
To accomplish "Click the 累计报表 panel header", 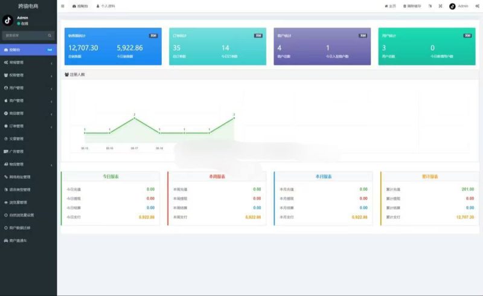I will click(430, 176).
